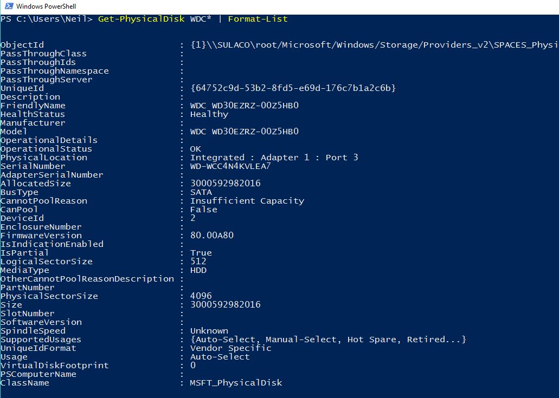This screenshot has width=559, height=398.
Task: Select the Healthy status text
Action: click(x=206, y=114)
